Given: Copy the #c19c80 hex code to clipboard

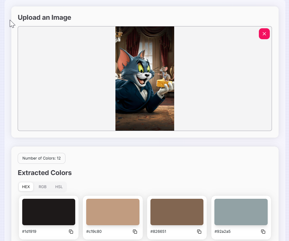Looking at the screenshot, I should [135, 232].
